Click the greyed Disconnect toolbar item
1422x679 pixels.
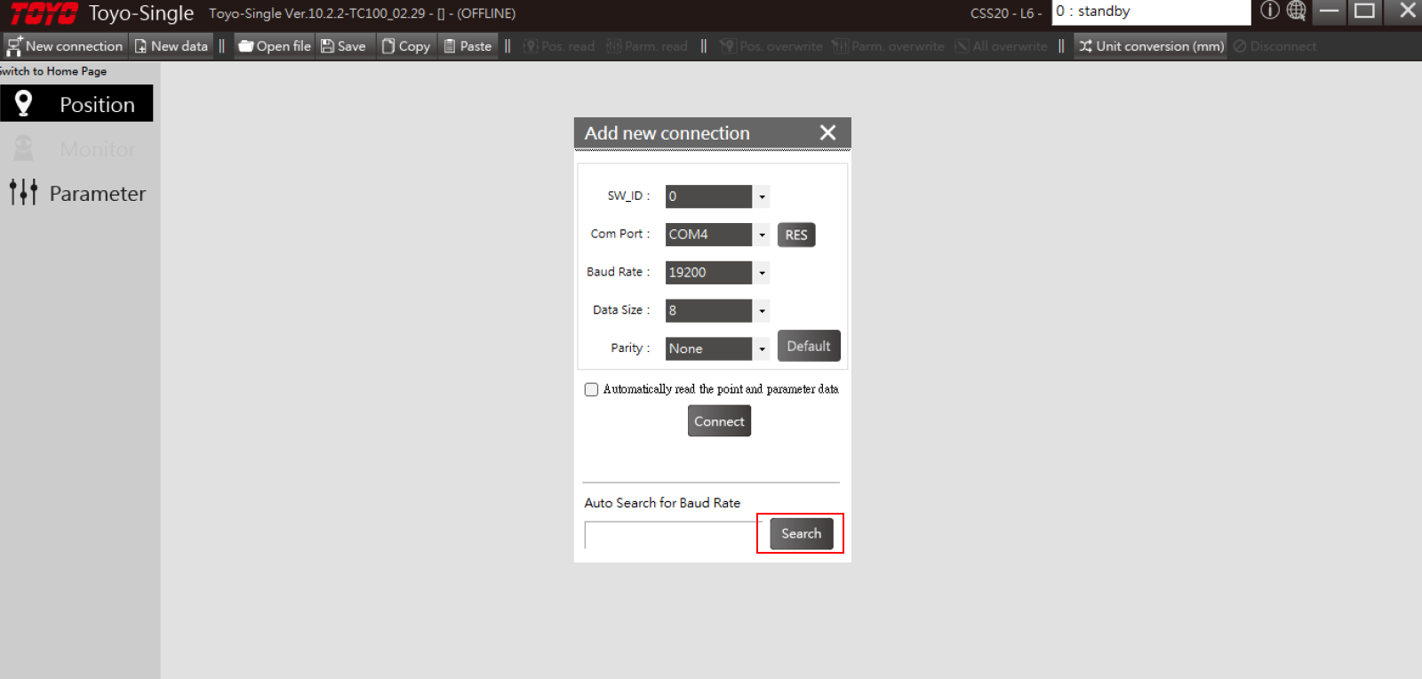[1275, 46]
